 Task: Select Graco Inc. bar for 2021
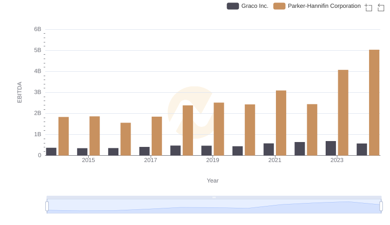coord(269,149)
